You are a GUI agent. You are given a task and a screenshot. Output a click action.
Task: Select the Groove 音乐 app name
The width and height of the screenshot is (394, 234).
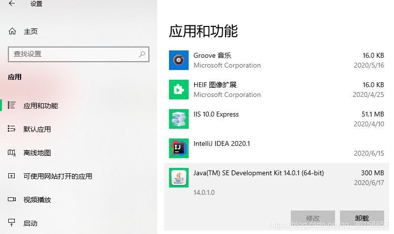pos(212,55)
